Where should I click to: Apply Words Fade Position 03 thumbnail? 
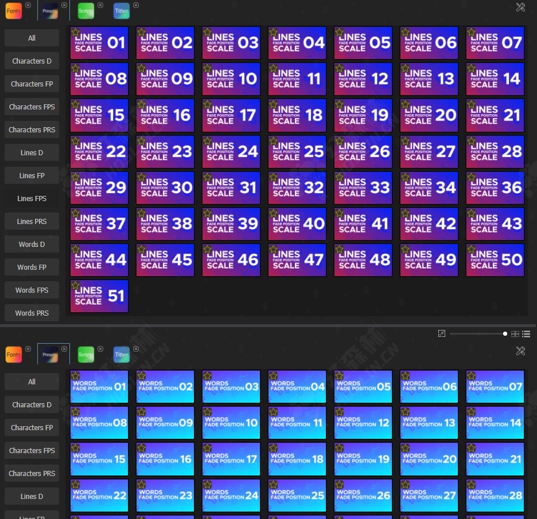[x=231, y=386]
